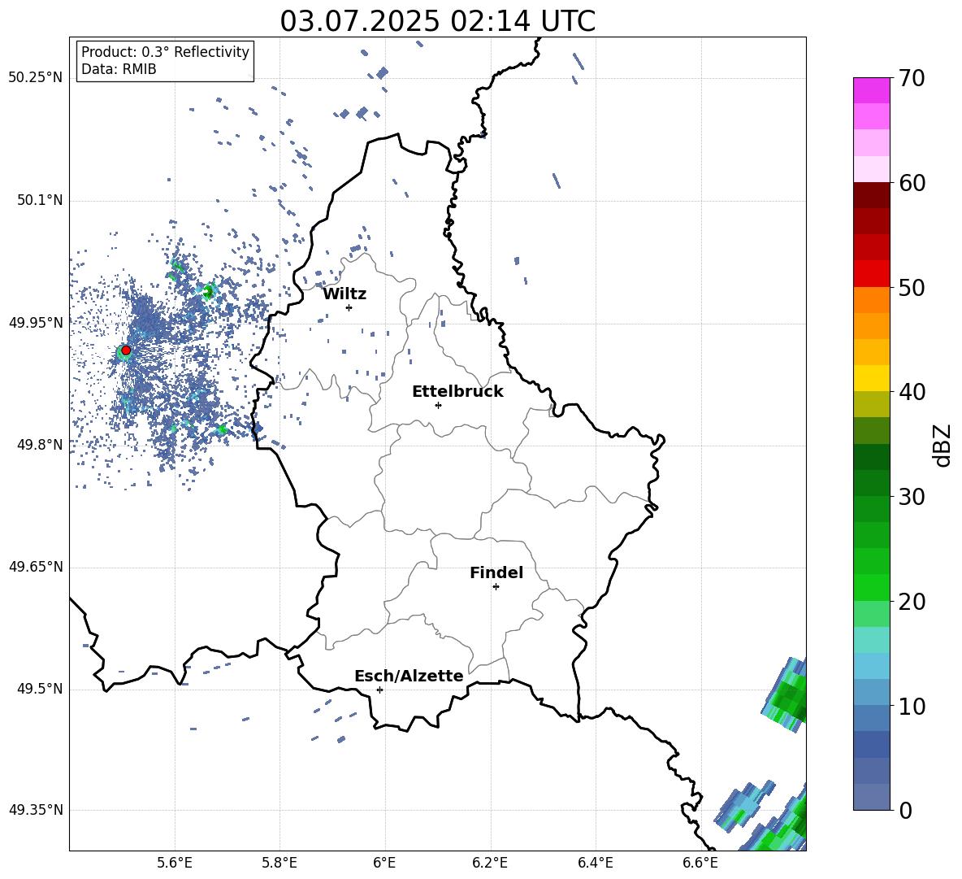Click the 60 tick on the colorbar
Image resolution: width=962 pixels, height=879 pixels.
(912, 183)
